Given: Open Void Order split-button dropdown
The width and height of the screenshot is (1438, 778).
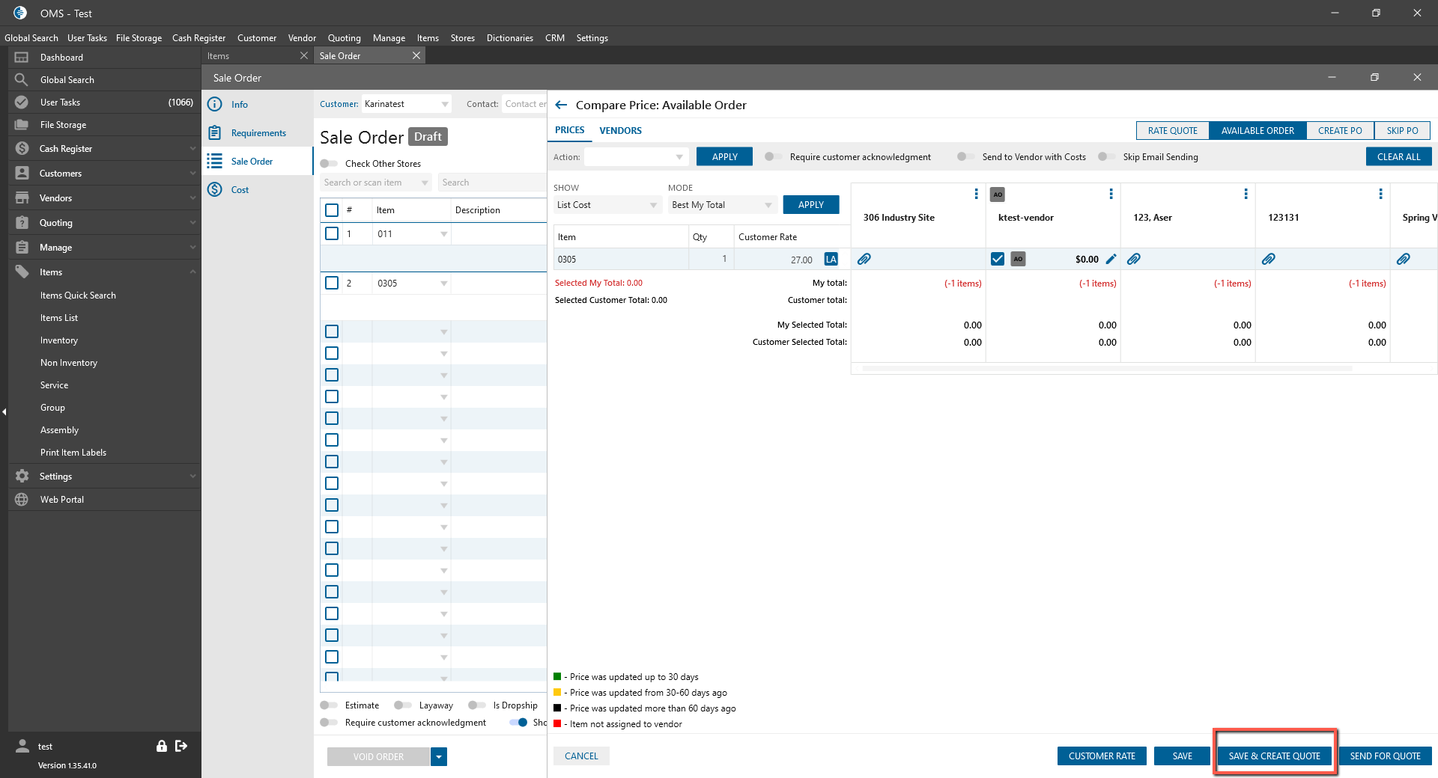Looking at the screenshot, I should [440, 757].
